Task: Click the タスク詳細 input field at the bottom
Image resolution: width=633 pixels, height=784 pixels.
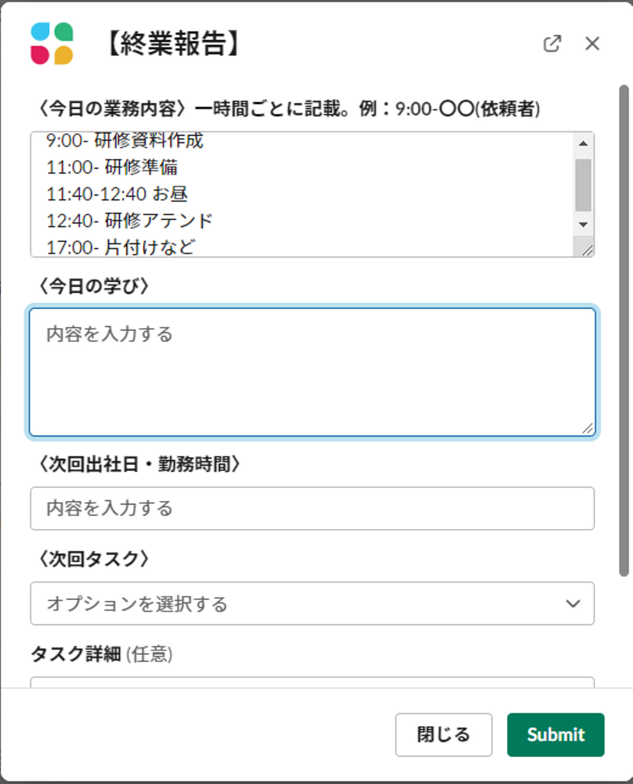Action: [x=312, y=682]
